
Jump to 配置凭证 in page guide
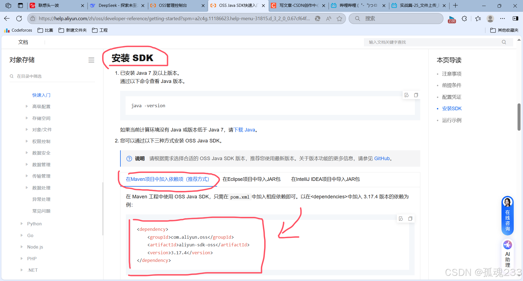[x=452, y=97]
